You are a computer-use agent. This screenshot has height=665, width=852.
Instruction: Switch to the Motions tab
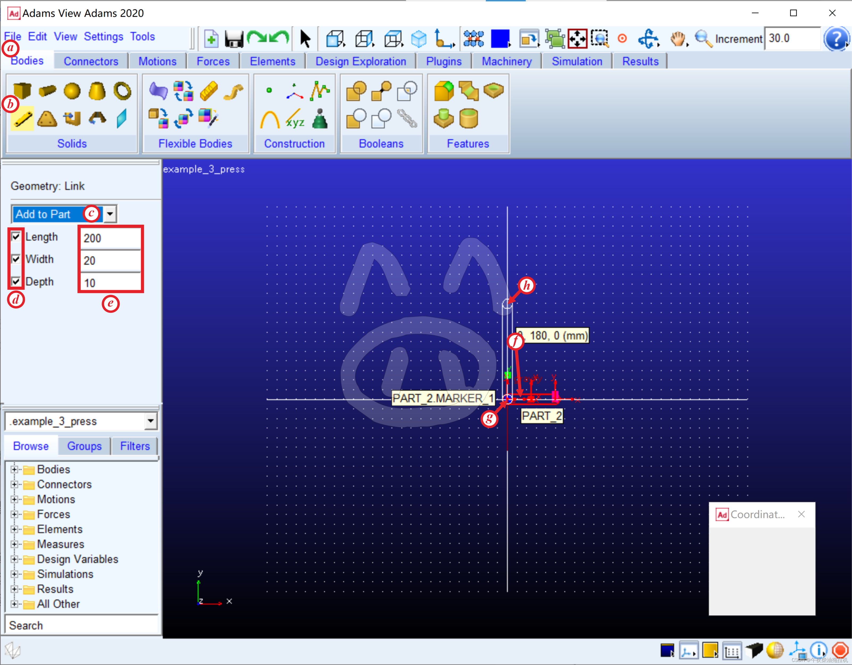(156, 61)
